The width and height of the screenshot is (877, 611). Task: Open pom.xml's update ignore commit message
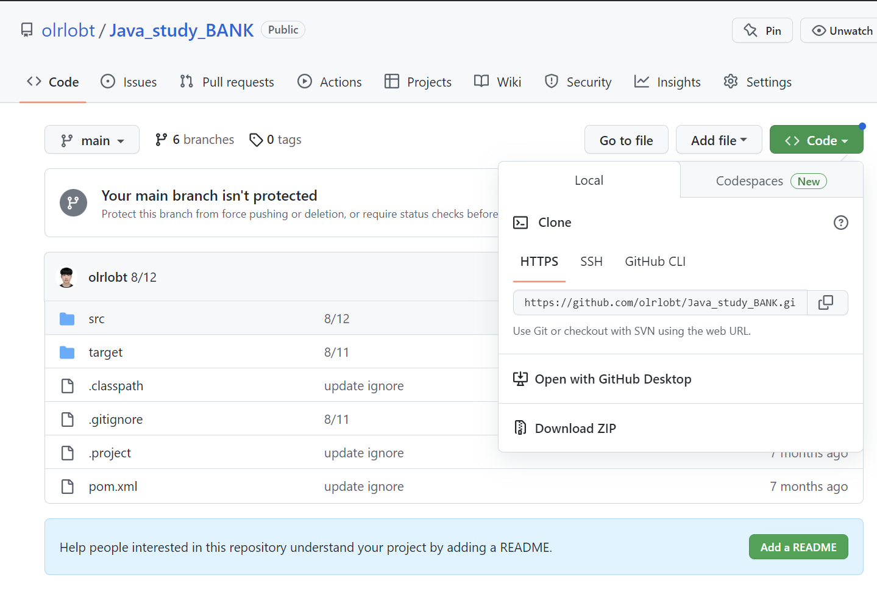(364, 487)
